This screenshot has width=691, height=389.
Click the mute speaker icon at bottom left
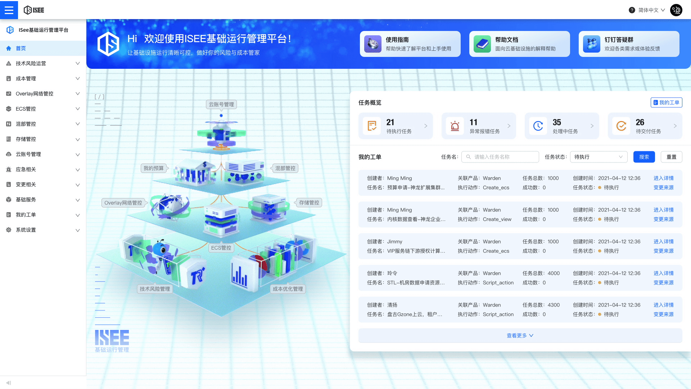[x=9, y=383]
